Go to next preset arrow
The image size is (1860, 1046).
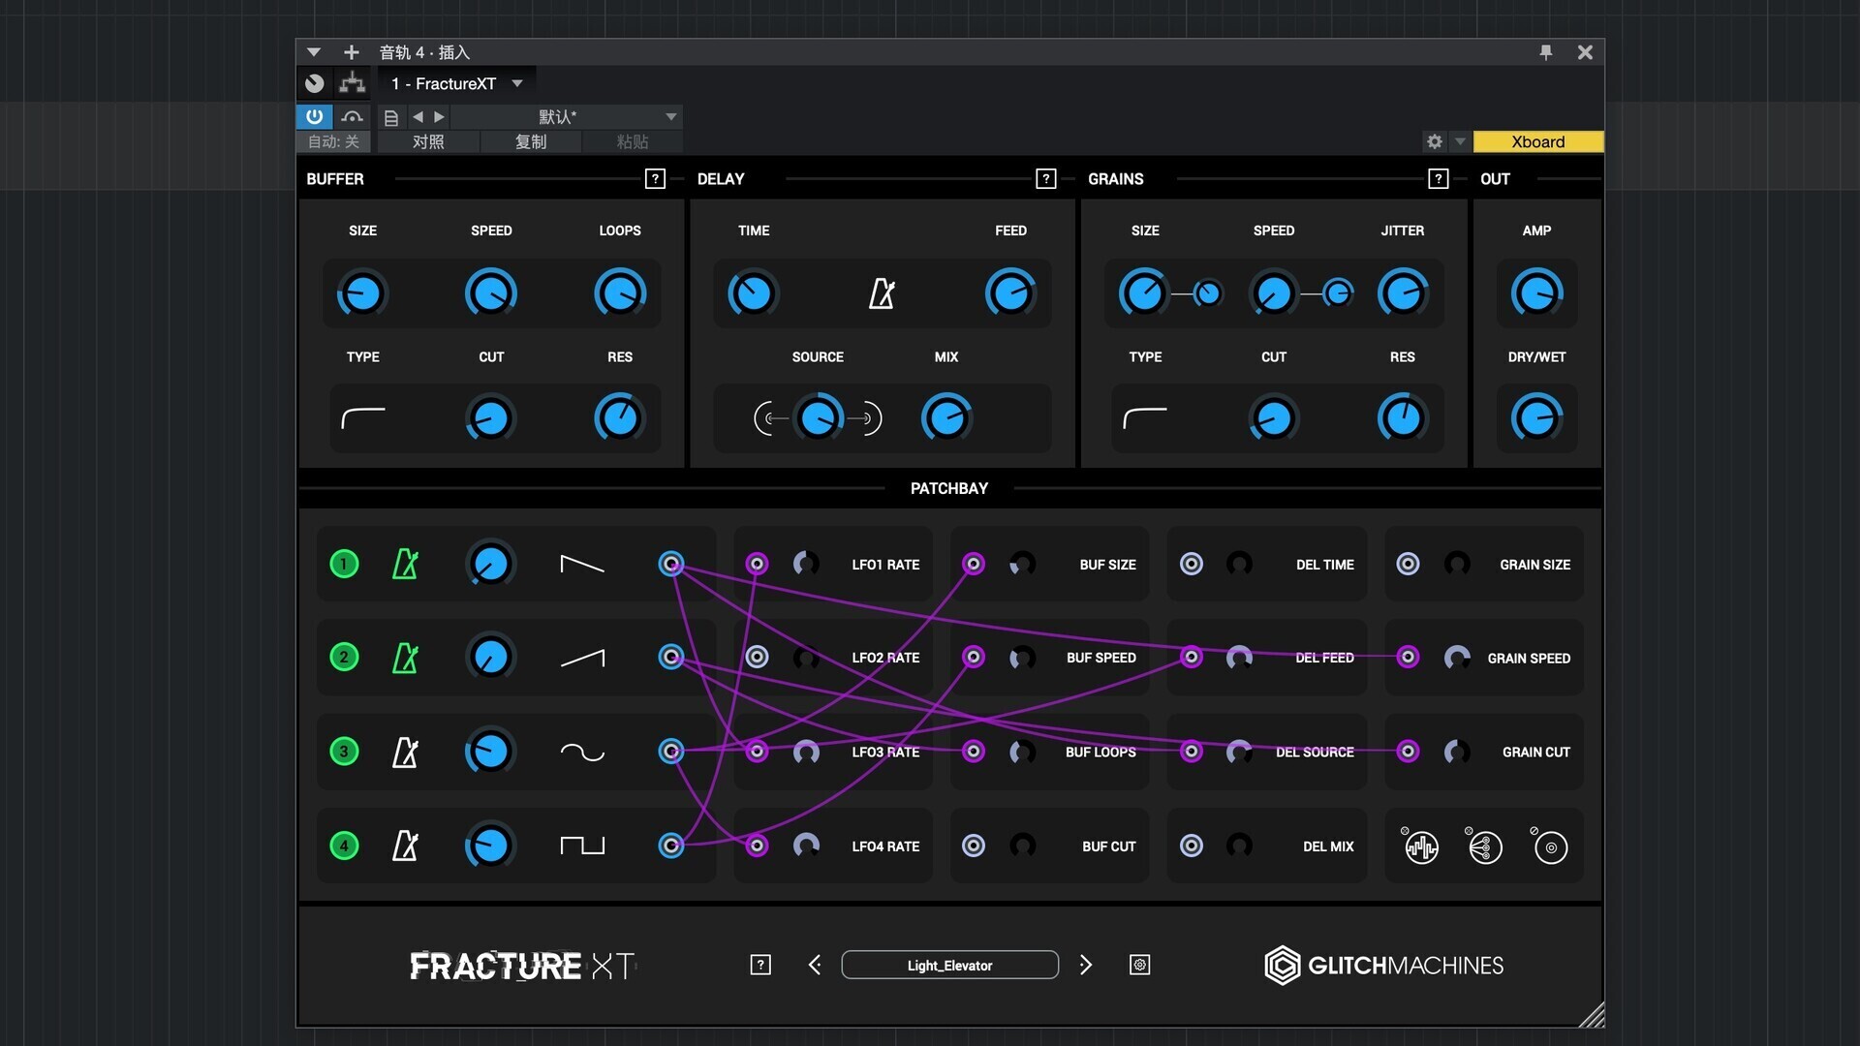pos(1086,965)
